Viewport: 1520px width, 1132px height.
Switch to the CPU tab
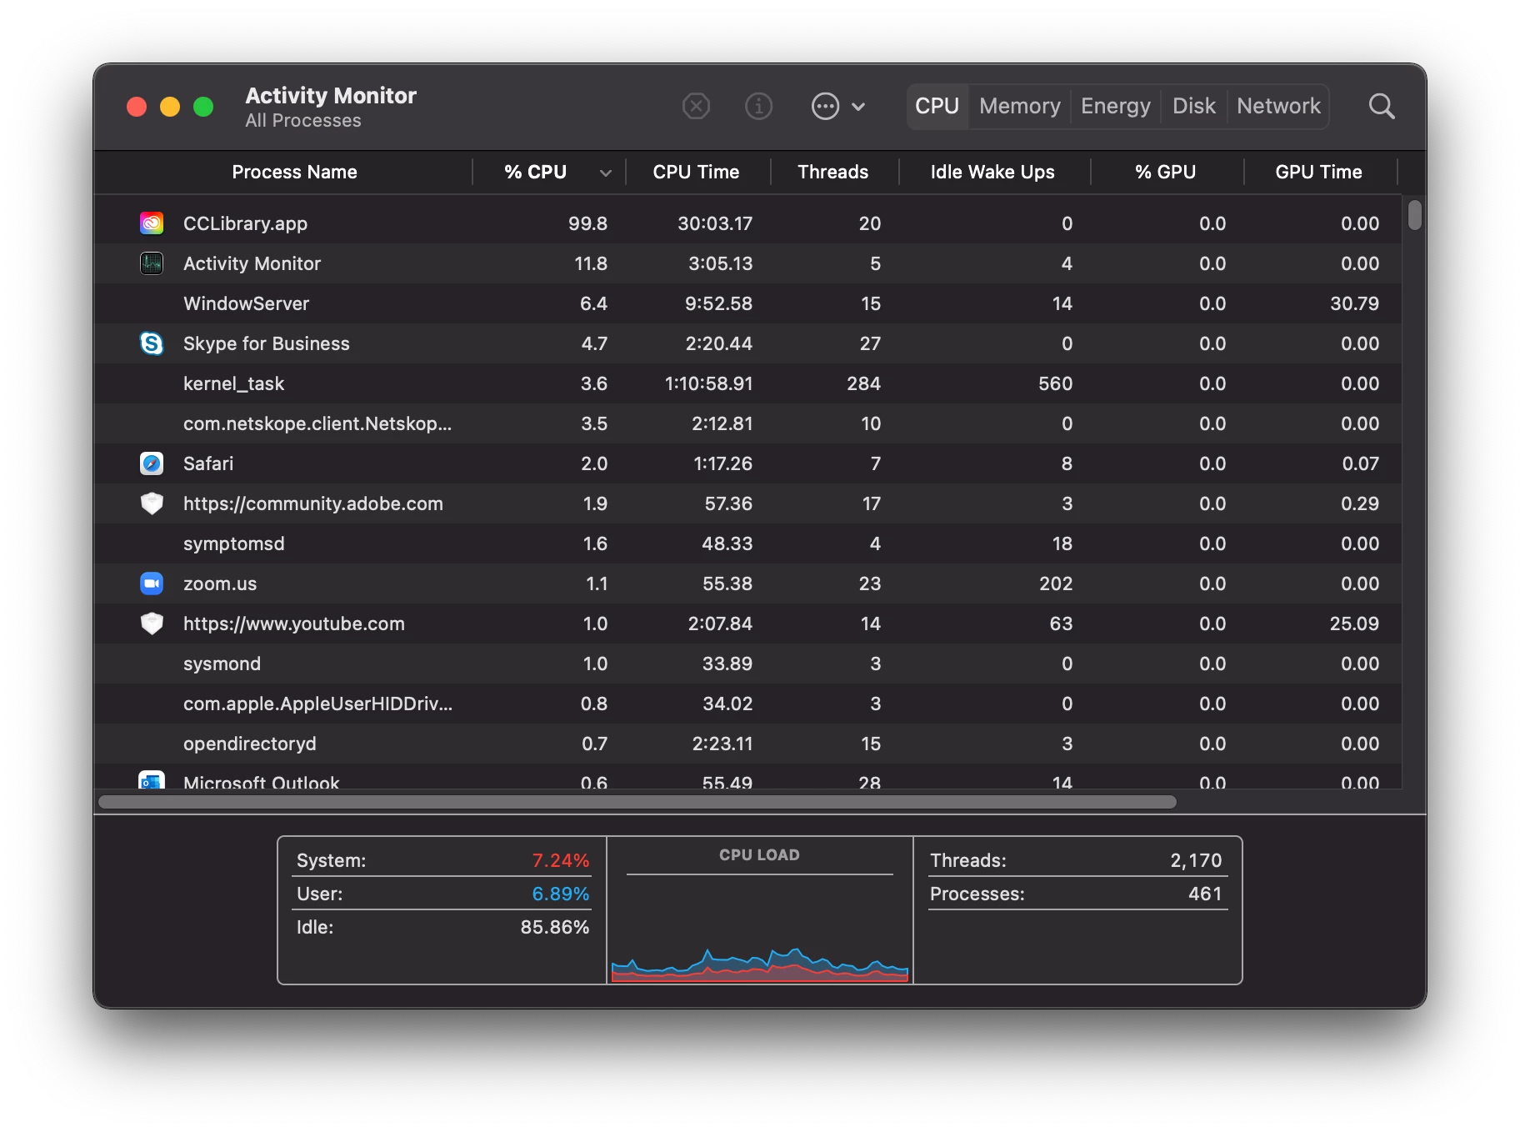[x=937, y=106]
